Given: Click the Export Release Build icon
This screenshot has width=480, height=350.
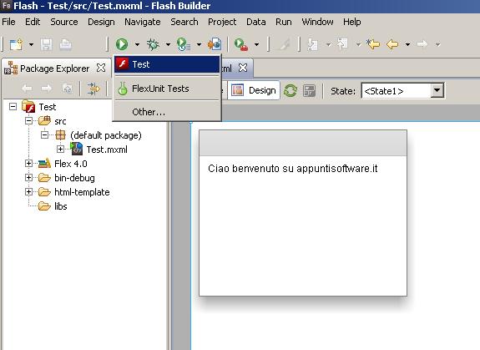Looking at the screenshot, I should [215, 44].
